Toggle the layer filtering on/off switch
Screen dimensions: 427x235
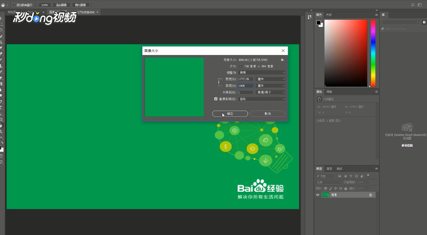point(368,175)
